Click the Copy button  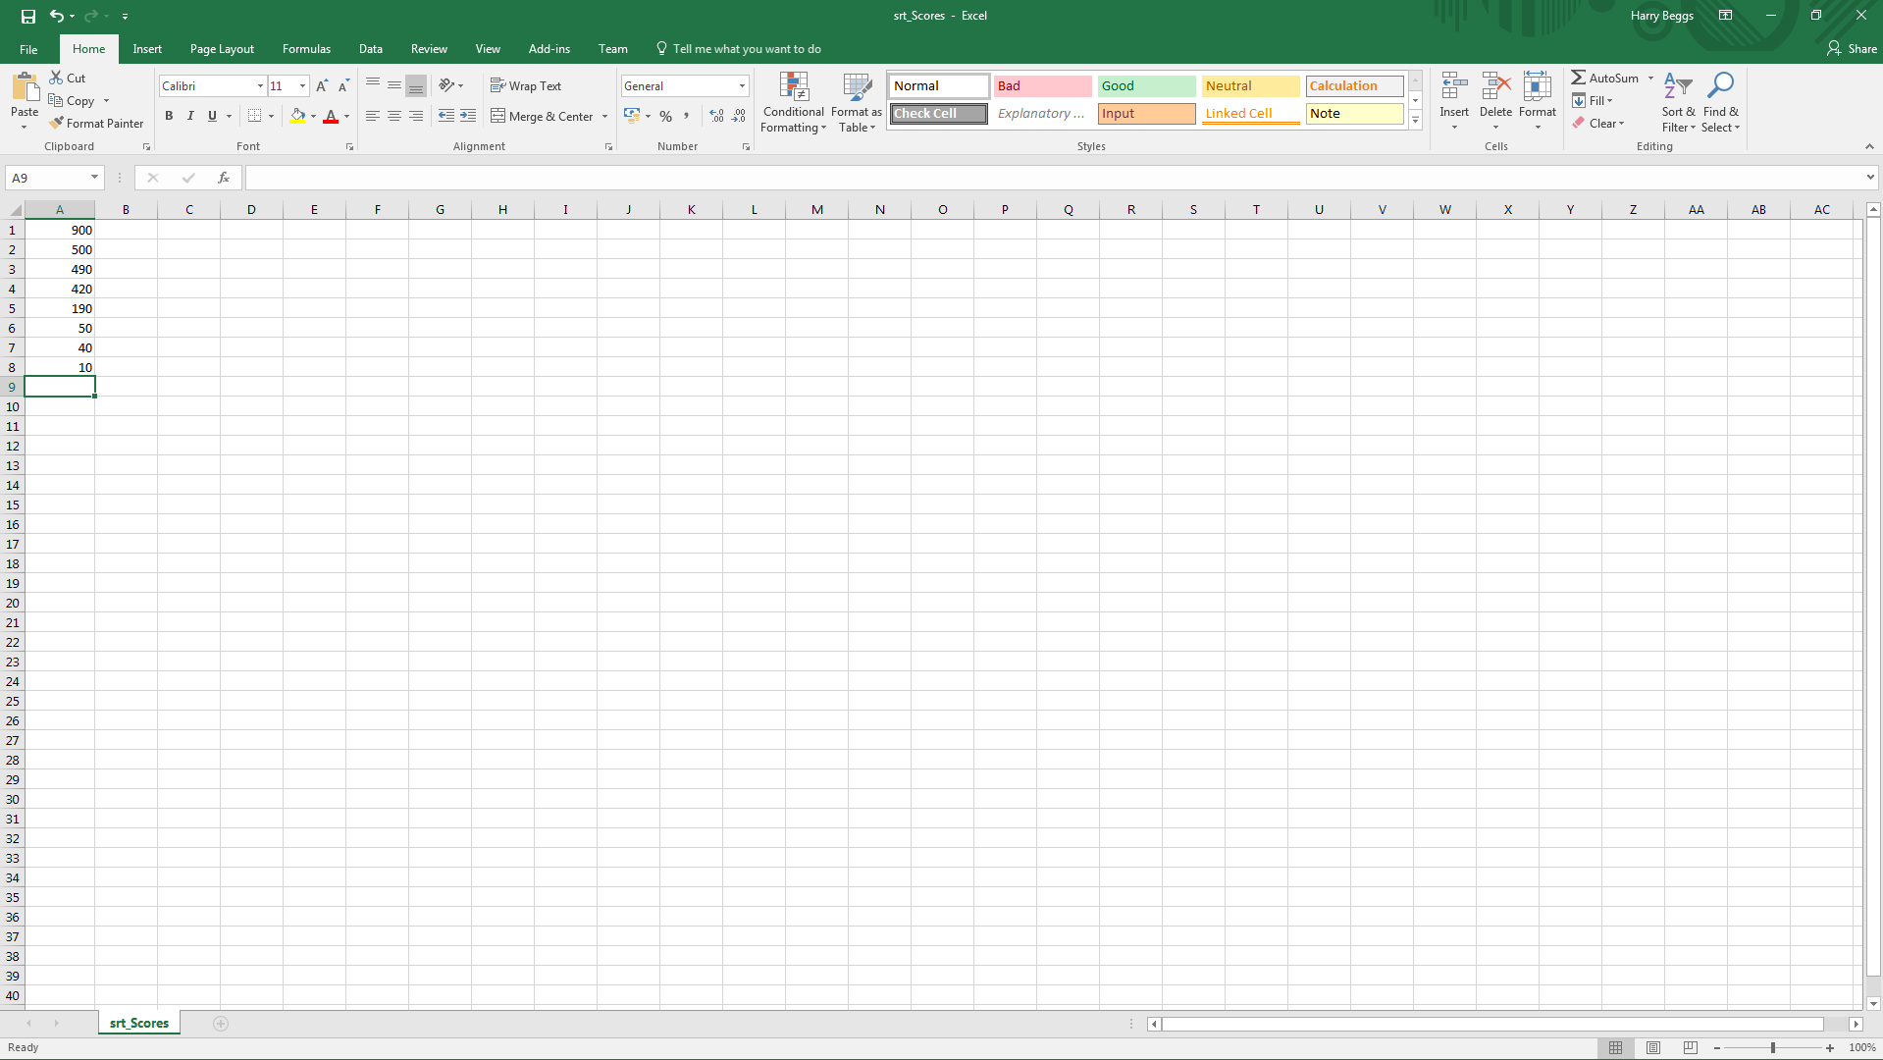(x=72, y=100)
